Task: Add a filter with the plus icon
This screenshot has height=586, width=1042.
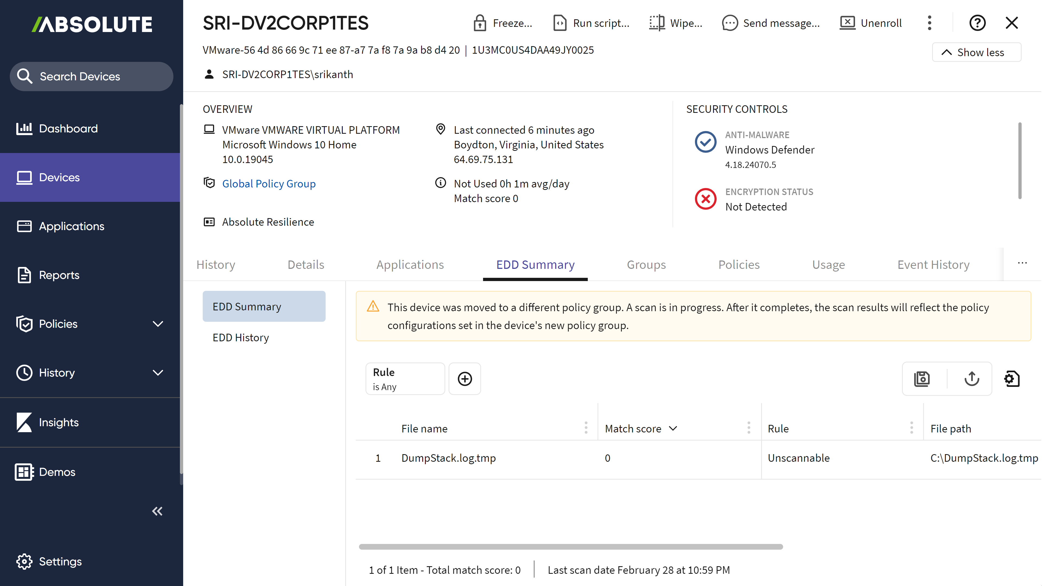Action: tap(465, 379)
